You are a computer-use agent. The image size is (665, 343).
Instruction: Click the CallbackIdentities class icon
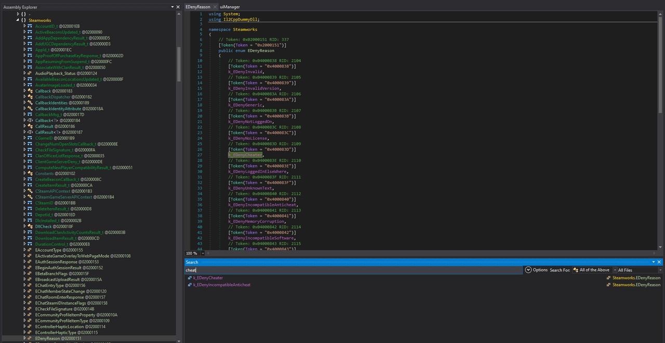[30, 103]
